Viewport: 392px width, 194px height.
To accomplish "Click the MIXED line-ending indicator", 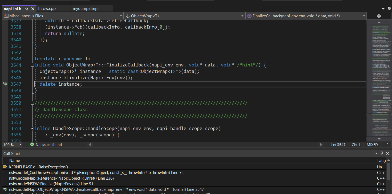I will tap(372, 144).
